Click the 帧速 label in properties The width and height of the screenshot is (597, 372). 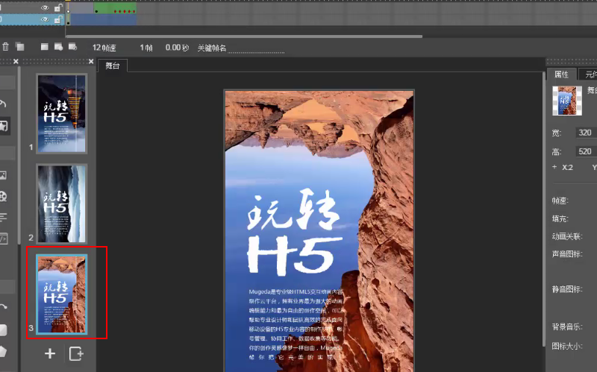(560, 201)
